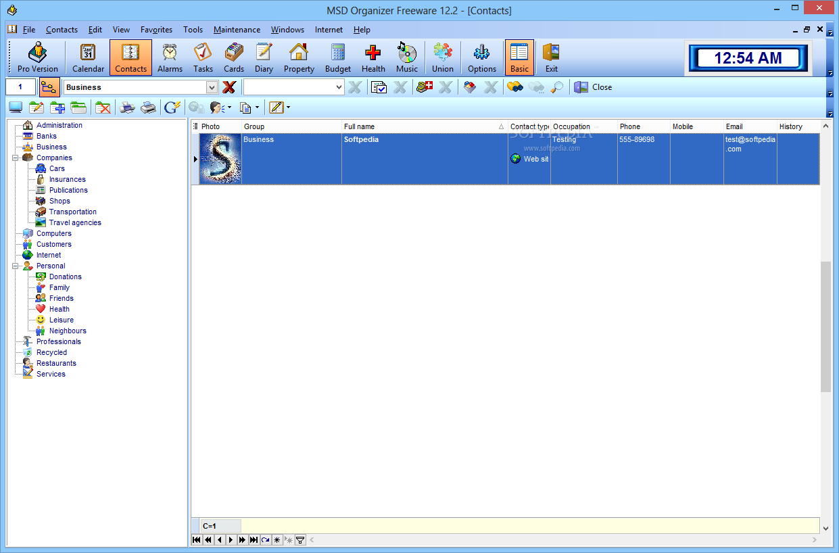Toggle the grid filter funnel at bottom
Viewport: 839px width, 553px height.
click(300, 539)
